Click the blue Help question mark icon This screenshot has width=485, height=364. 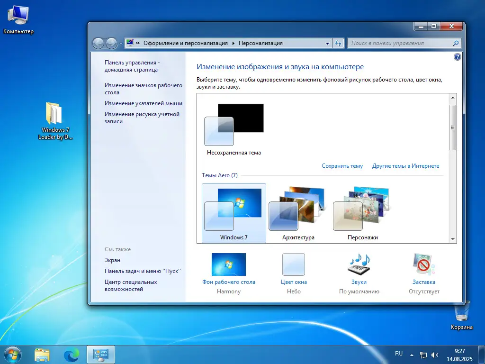[457, 57]
